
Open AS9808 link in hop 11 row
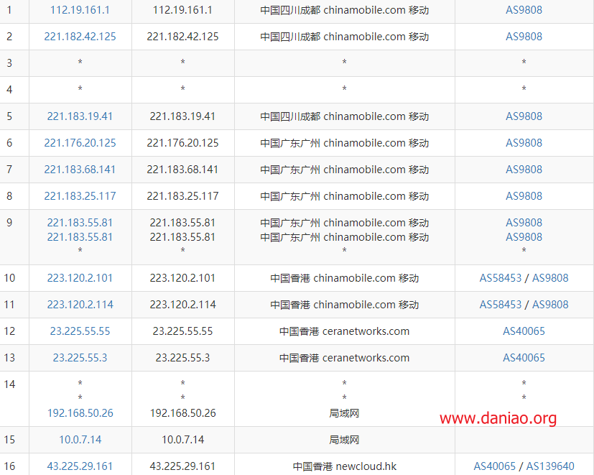point(550,305)
